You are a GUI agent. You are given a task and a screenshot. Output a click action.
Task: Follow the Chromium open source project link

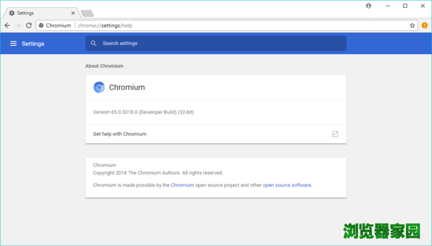pos(183,185)
